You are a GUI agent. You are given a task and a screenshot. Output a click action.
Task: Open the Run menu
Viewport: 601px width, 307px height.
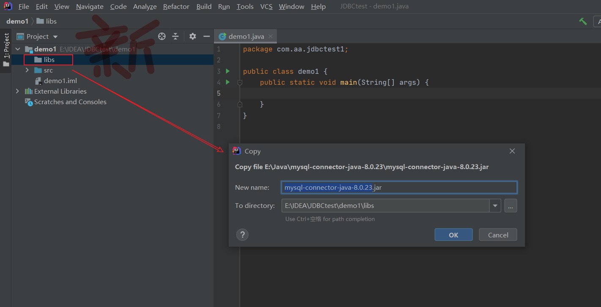point(224,6)
